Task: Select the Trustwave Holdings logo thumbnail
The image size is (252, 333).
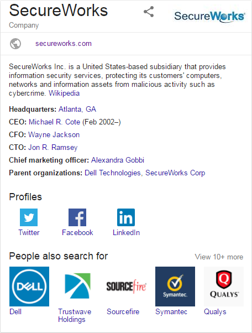Action: (77, 287)
